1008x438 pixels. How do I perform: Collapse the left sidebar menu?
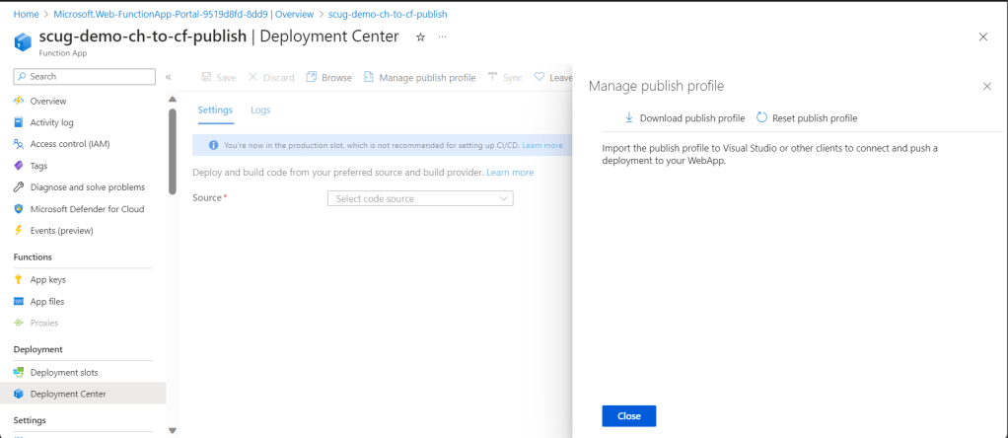coord(168,77)
